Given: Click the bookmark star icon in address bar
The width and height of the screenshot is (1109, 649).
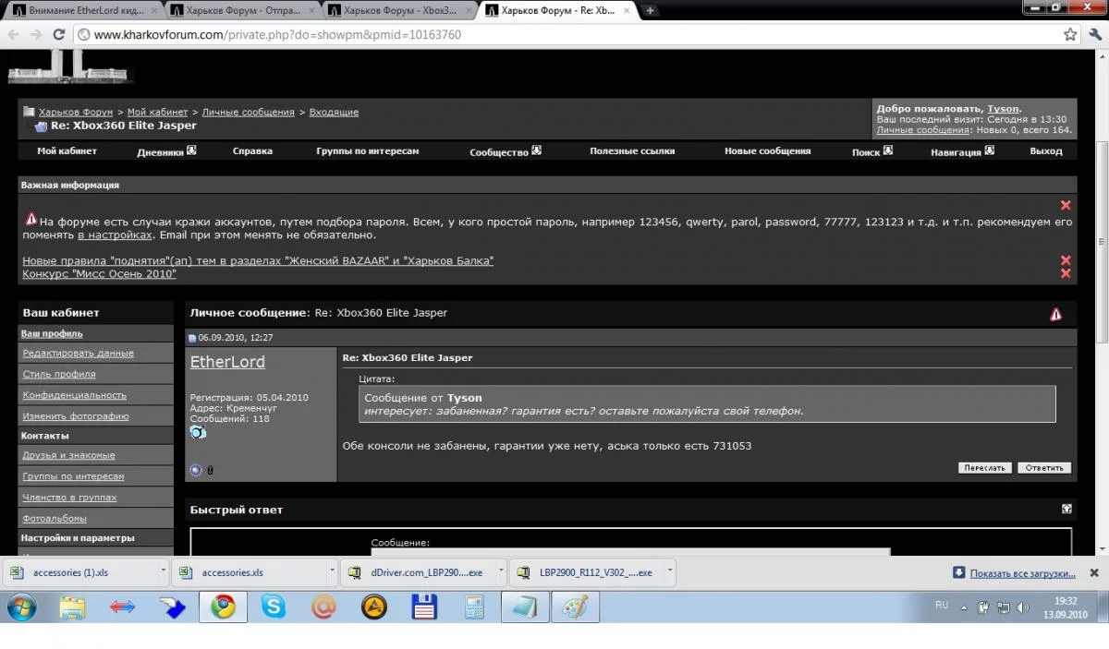Looking at the screenshot, I should [1070, 34].
